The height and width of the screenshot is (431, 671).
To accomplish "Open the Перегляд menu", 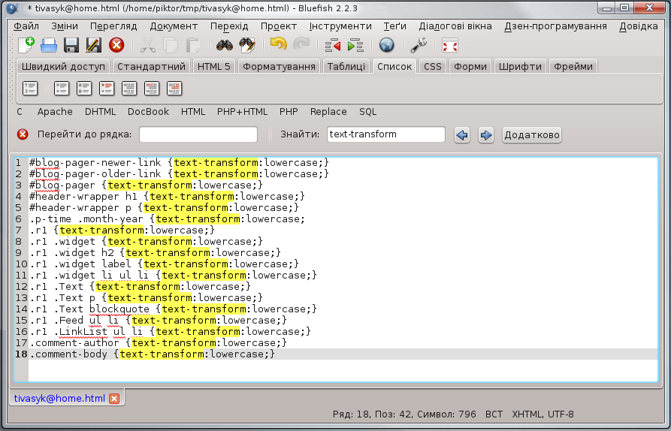I will click(113, 26).
